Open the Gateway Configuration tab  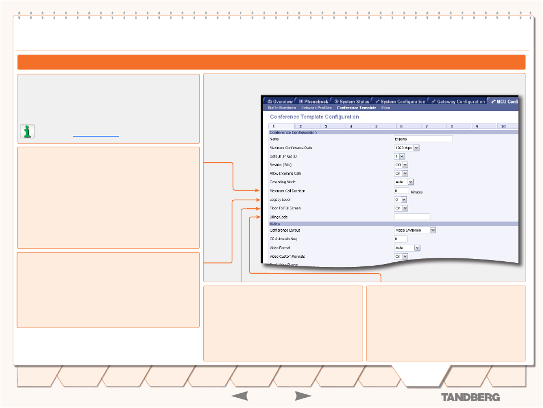pos(458,101)
